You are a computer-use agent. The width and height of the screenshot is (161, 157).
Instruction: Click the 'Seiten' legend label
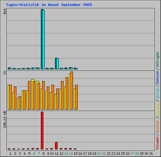[x=158, y=93]
